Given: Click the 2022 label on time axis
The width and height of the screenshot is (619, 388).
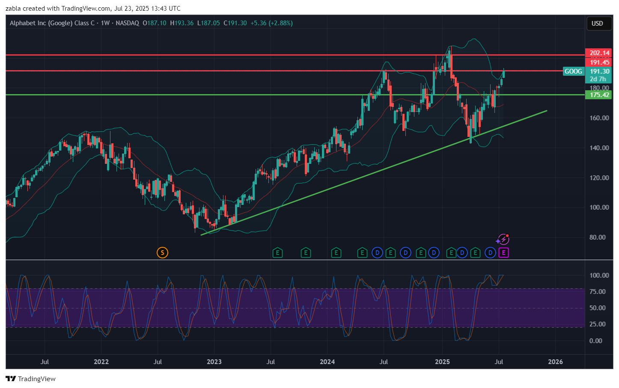Looking at the screenshot, I should tap(101, 361).
